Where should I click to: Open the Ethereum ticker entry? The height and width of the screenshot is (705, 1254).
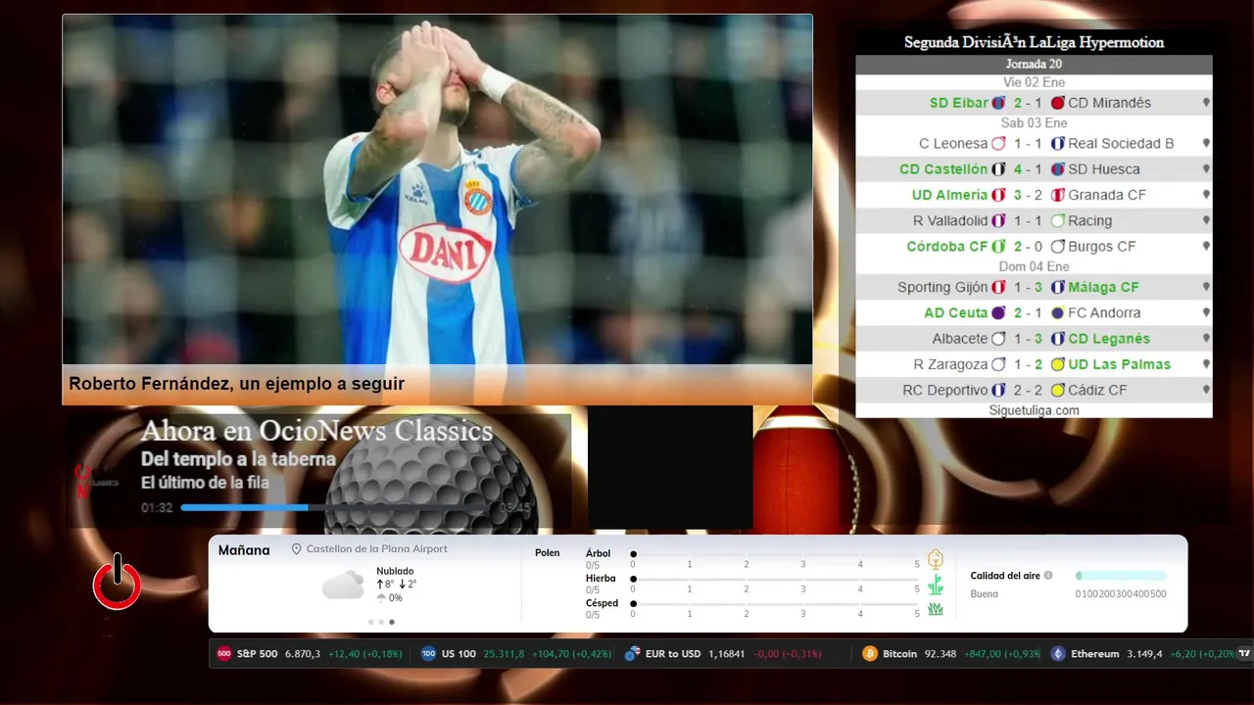[x=1142, y=654]
